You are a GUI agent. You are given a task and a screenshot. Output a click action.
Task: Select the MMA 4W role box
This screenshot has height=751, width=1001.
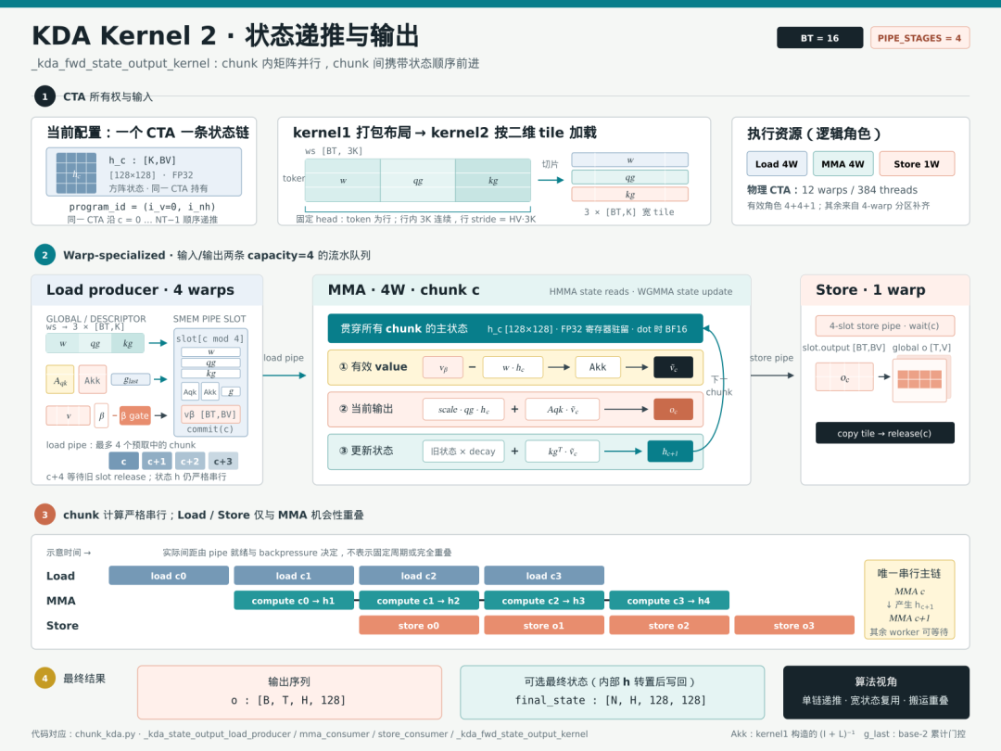[x=843, y=163]
